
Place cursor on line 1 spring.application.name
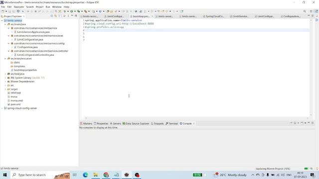[x=113, y=20]
